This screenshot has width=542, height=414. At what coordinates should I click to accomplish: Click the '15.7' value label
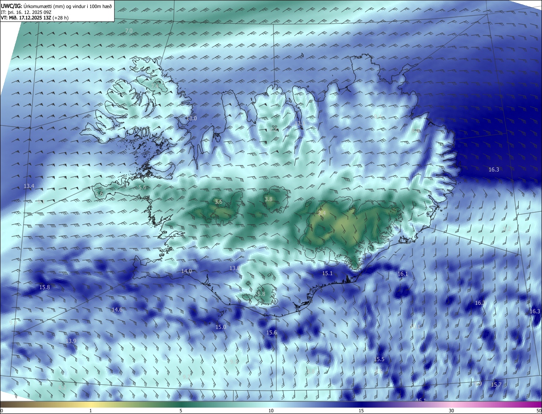pyautogui.click(x=496, y=385)
